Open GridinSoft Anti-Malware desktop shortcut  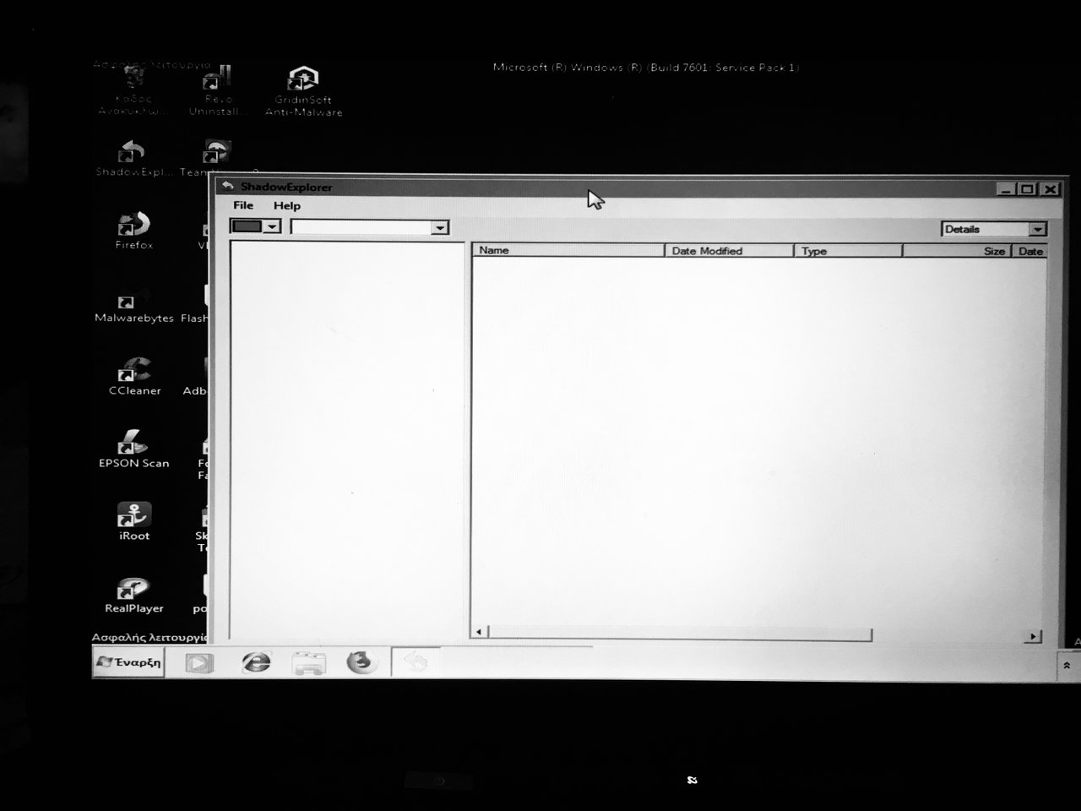coord(303,91)
